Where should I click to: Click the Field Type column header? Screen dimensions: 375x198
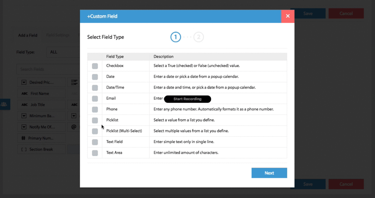[115, 57]
